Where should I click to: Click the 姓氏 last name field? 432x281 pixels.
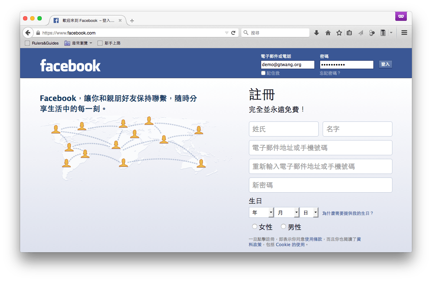point(283,129)
